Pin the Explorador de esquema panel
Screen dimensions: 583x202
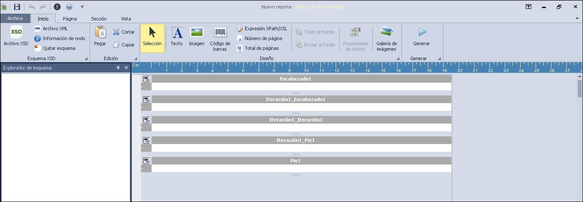coord(118,68)
